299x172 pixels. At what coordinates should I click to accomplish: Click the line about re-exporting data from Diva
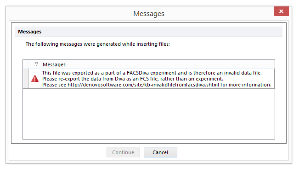pyautogui.click(x=133, y=79)
